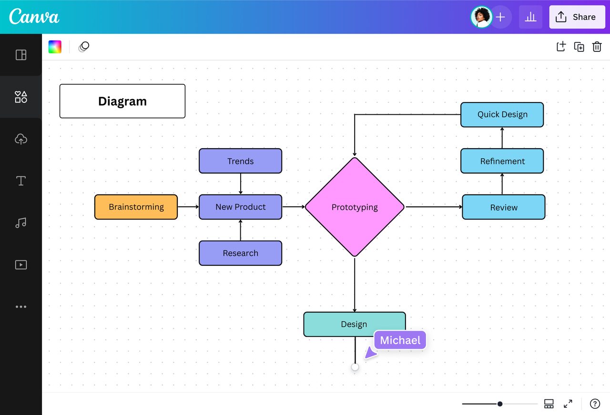This screenshot has width=610, height=415.
Task: Add a new page icon
Action: point(561,47)
